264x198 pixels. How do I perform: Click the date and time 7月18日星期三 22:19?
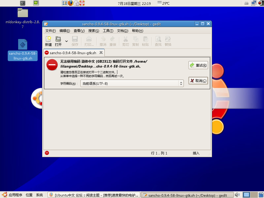[134, 4]
